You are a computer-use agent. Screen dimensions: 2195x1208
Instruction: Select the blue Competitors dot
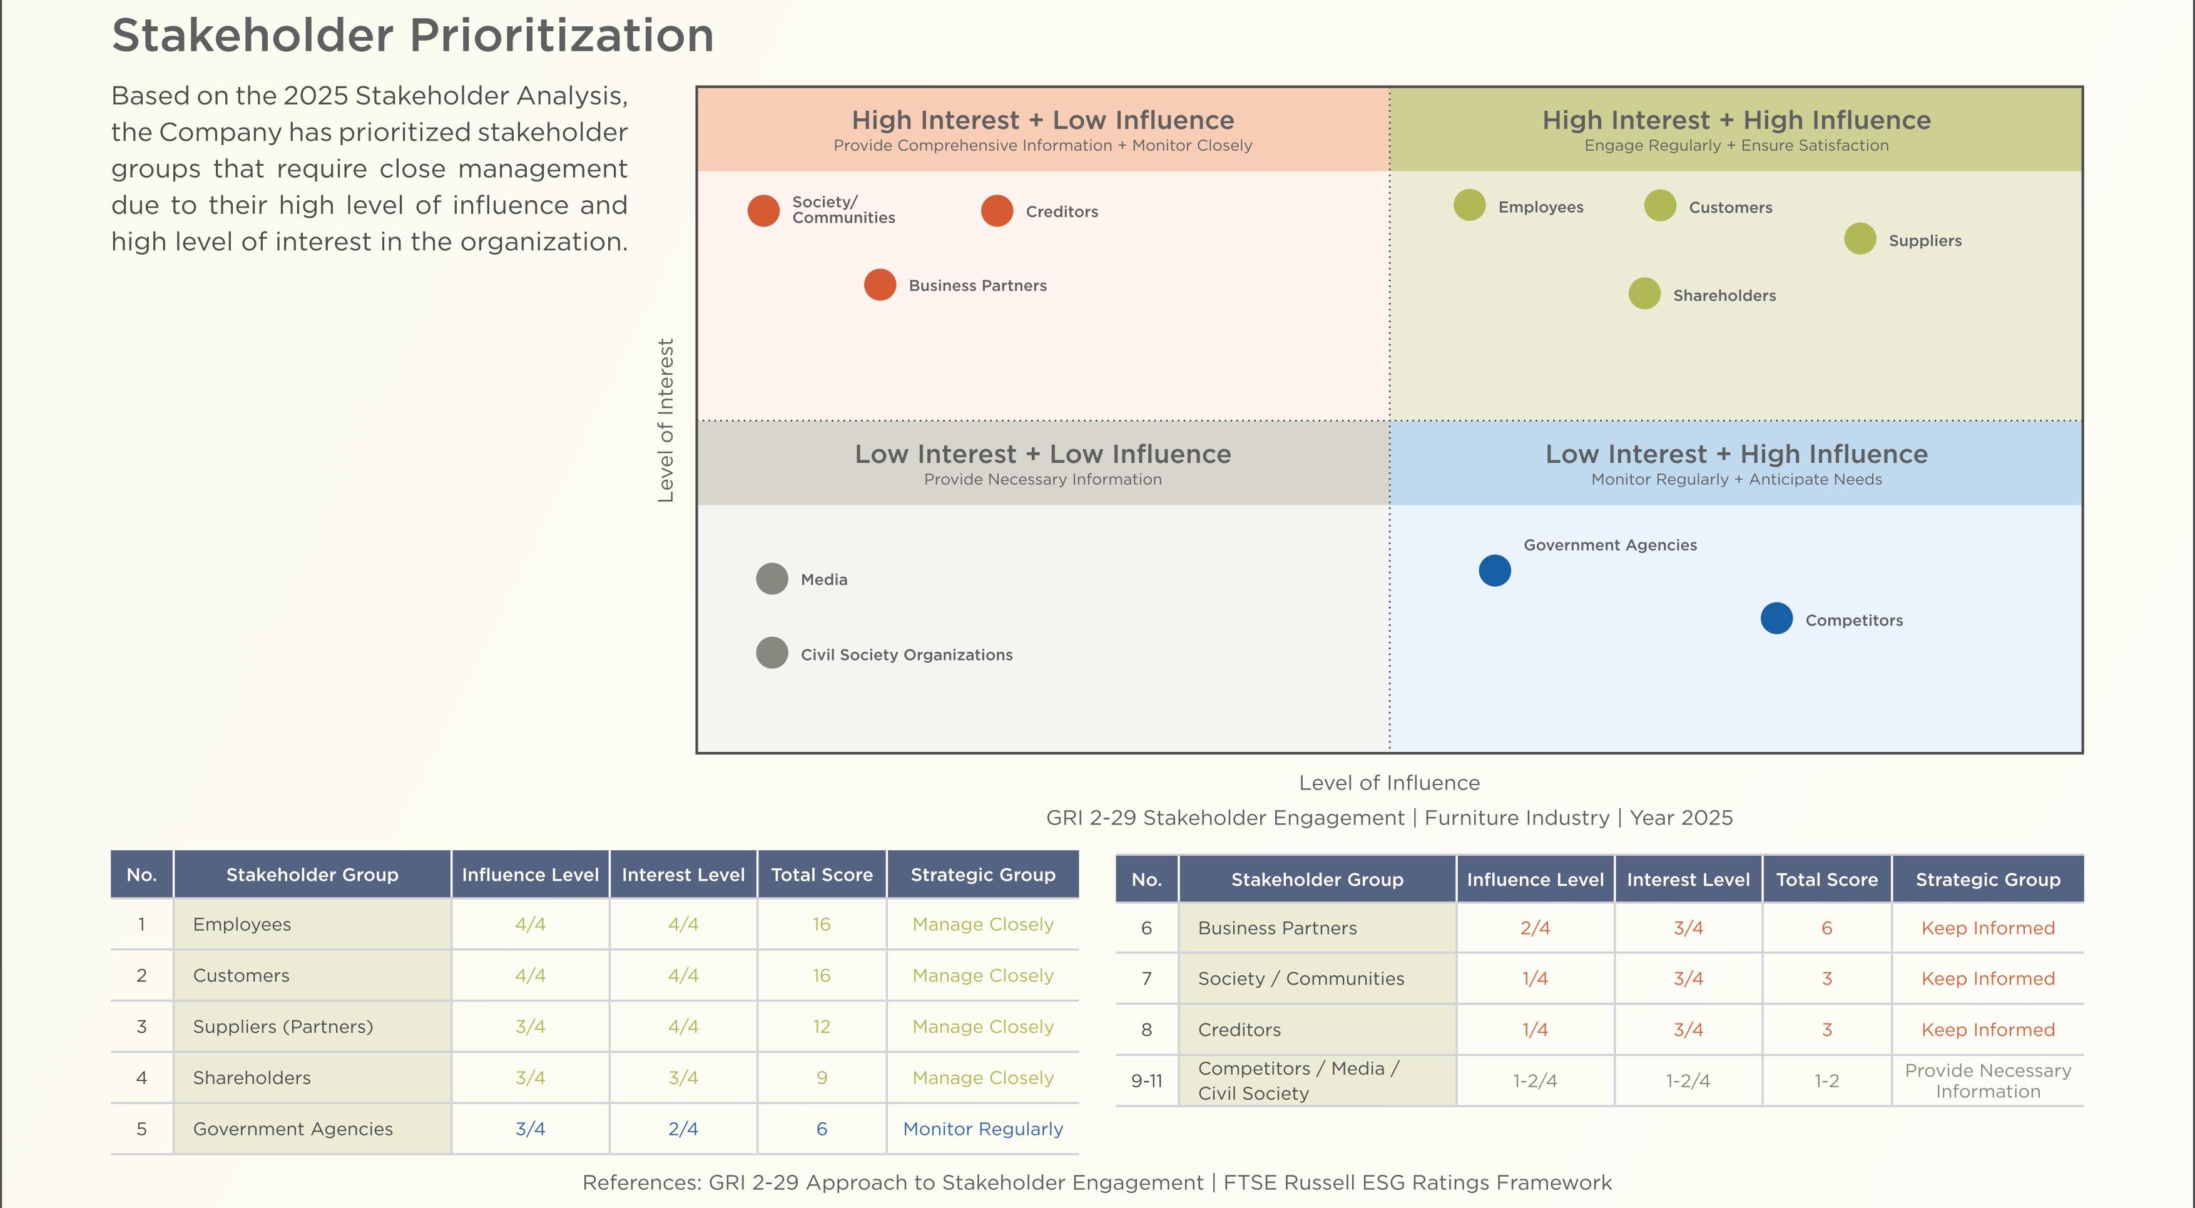click(x=1776, y=619)
